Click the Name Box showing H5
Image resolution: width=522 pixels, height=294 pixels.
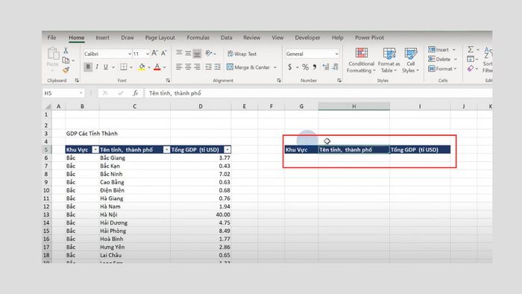[63, 93]
